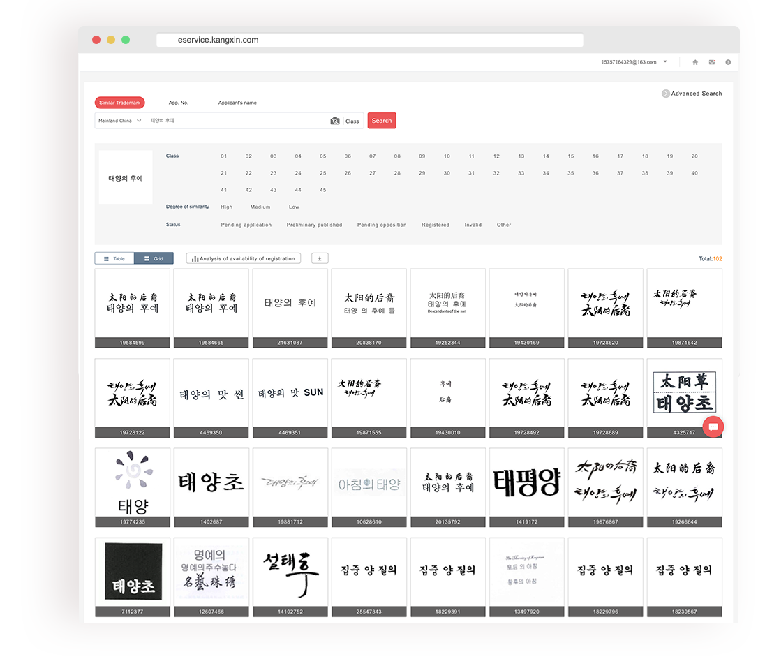
Task: Click the help question mark icon
Action: pos(728,62)
